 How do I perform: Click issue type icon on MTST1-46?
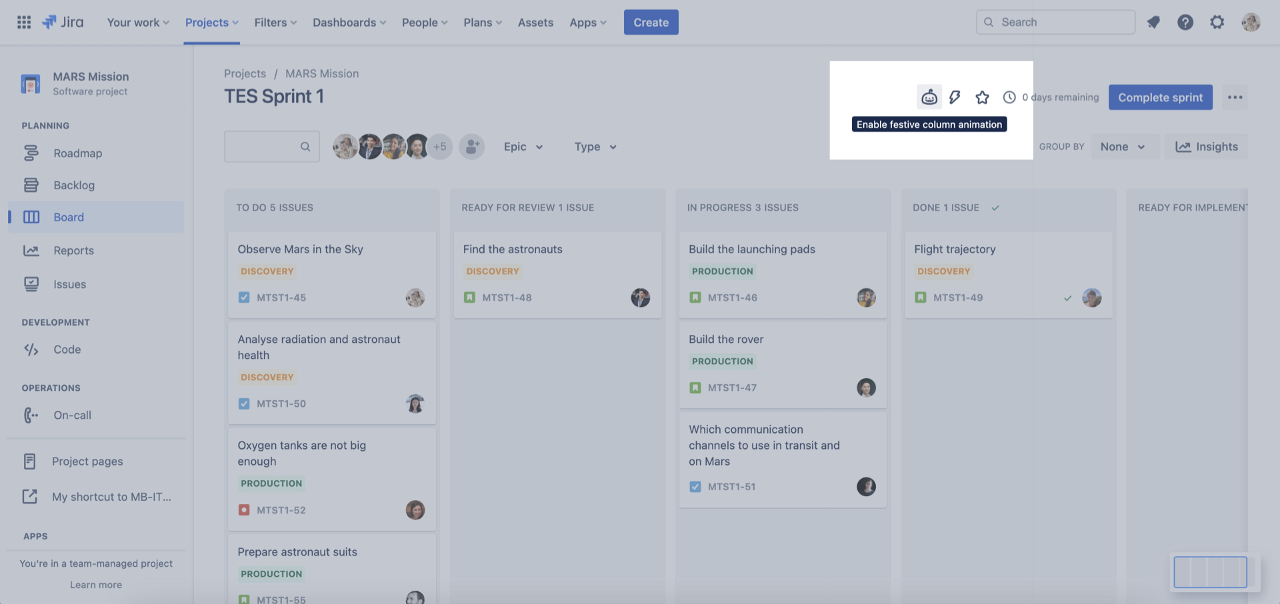coord(695,298)
